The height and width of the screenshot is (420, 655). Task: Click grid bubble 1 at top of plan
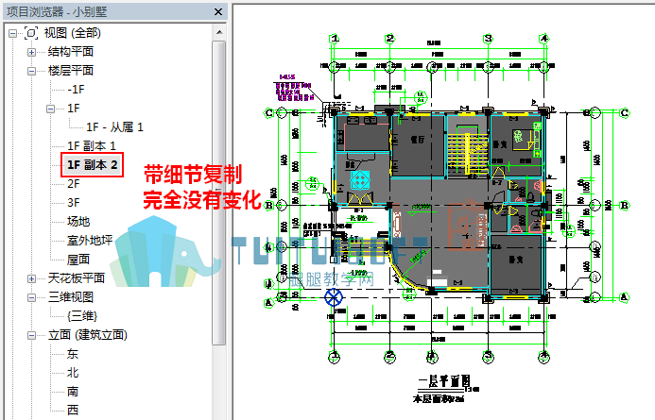[335, 39]
